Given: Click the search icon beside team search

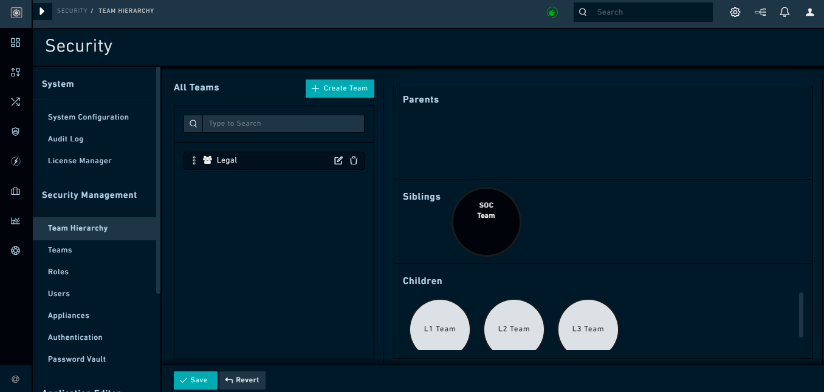Looking at the screenshot, I should 193,124.
